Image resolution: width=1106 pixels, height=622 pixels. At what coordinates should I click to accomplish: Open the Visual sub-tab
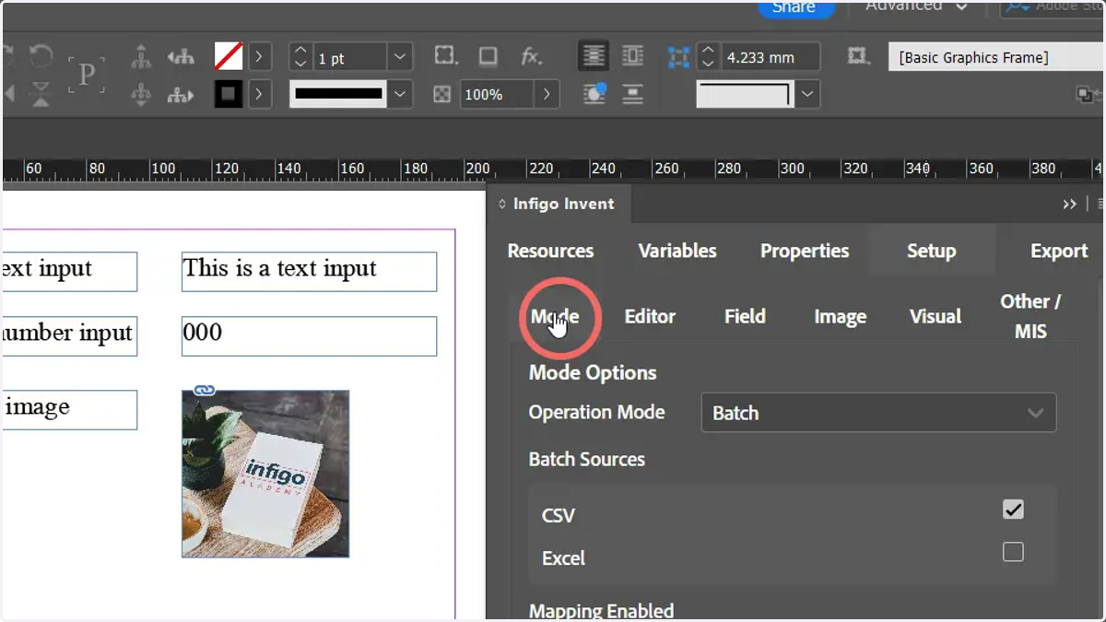[935, 316]
